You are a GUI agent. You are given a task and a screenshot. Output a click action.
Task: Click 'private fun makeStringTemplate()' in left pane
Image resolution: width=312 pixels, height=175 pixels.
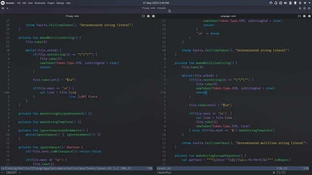click(50, 122)
